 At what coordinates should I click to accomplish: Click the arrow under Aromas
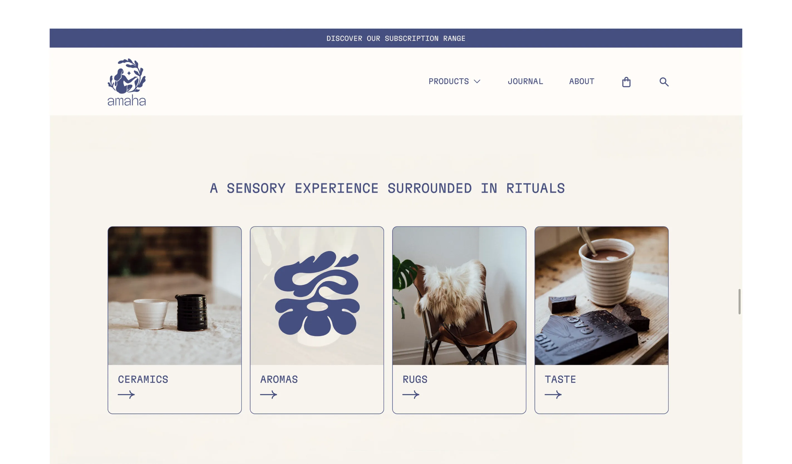pyautogui.click(x=268, y=394)
